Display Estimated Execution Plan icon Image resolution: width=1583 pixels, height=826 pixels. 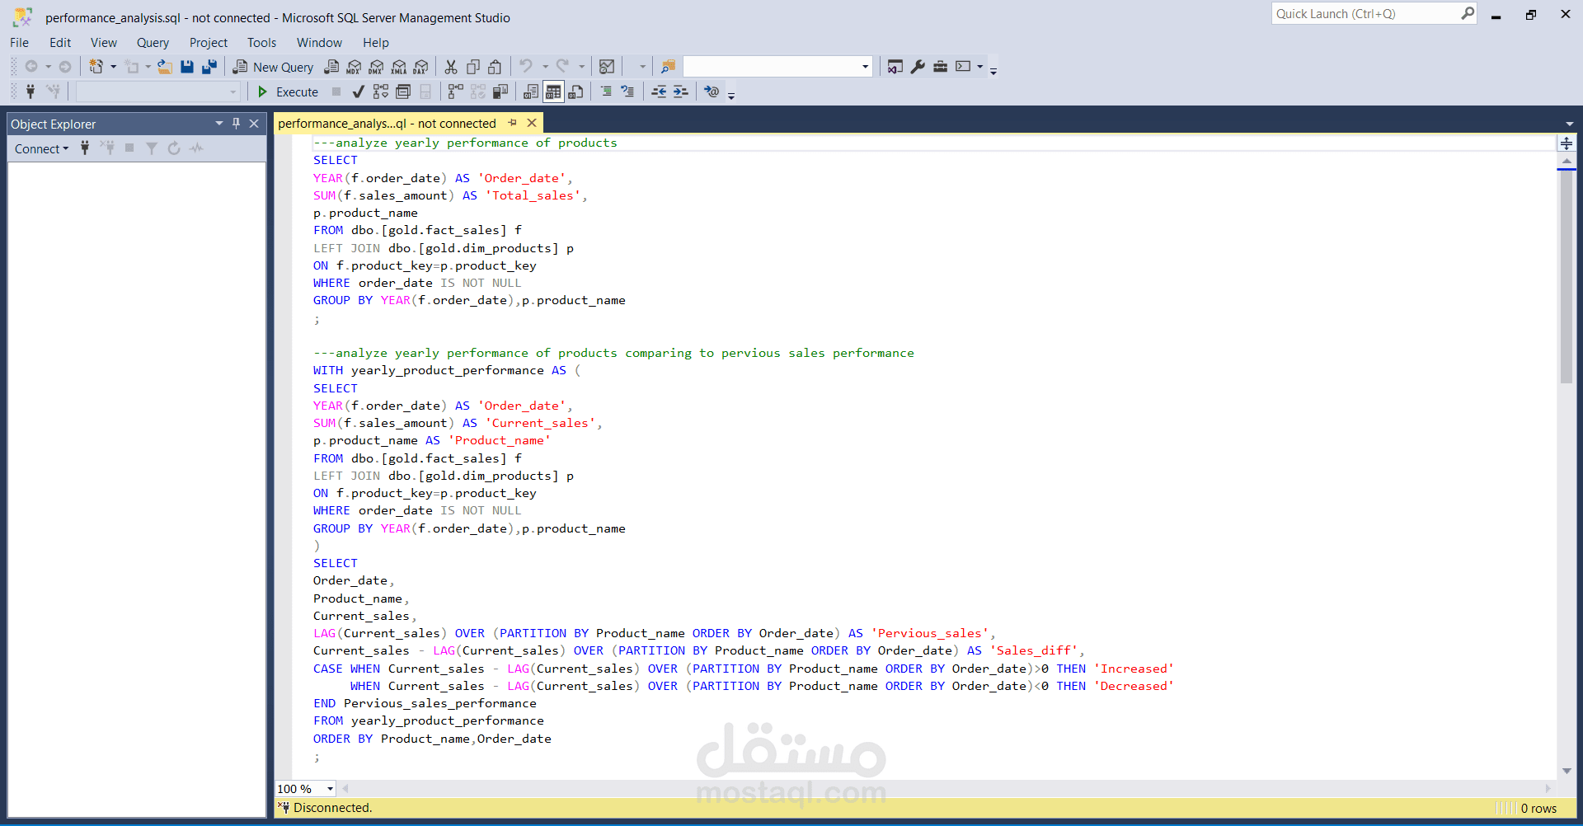[380, 92]
